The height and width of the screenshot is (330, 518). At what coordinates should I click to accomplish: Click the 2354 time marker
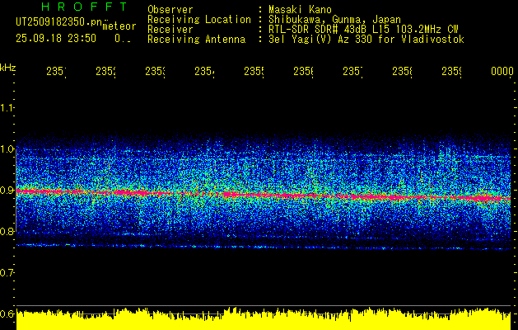[204, 71]
